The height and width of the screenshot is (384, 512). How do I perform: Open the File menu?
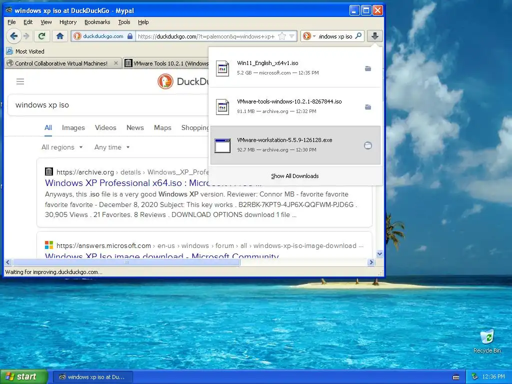coord(12,22)
